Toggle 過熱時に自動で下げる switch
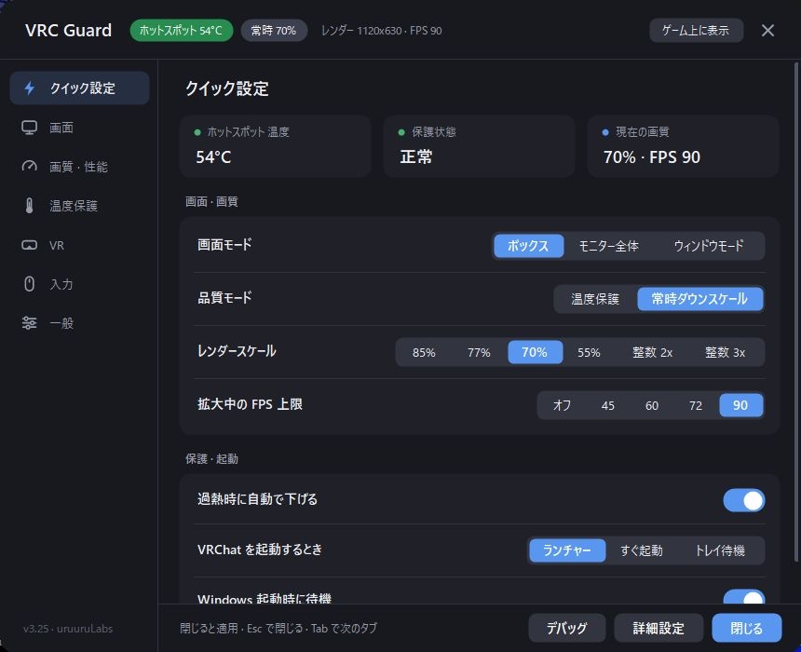This screenshot has width=801, height=652. pyautogui.click(x=744, y=500)
